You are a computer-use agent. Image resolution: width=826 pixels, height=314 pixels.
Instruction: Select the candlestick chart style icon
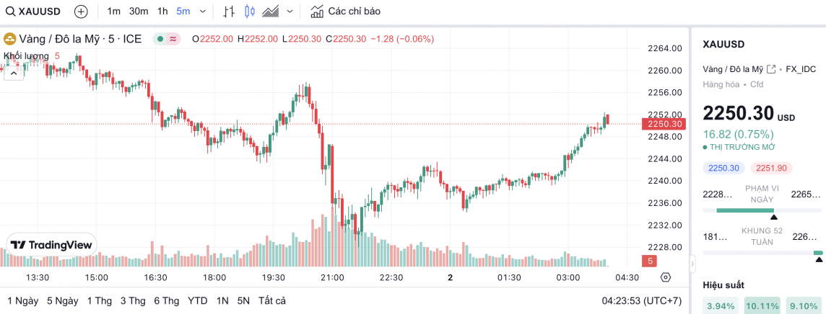click(250, 12)
